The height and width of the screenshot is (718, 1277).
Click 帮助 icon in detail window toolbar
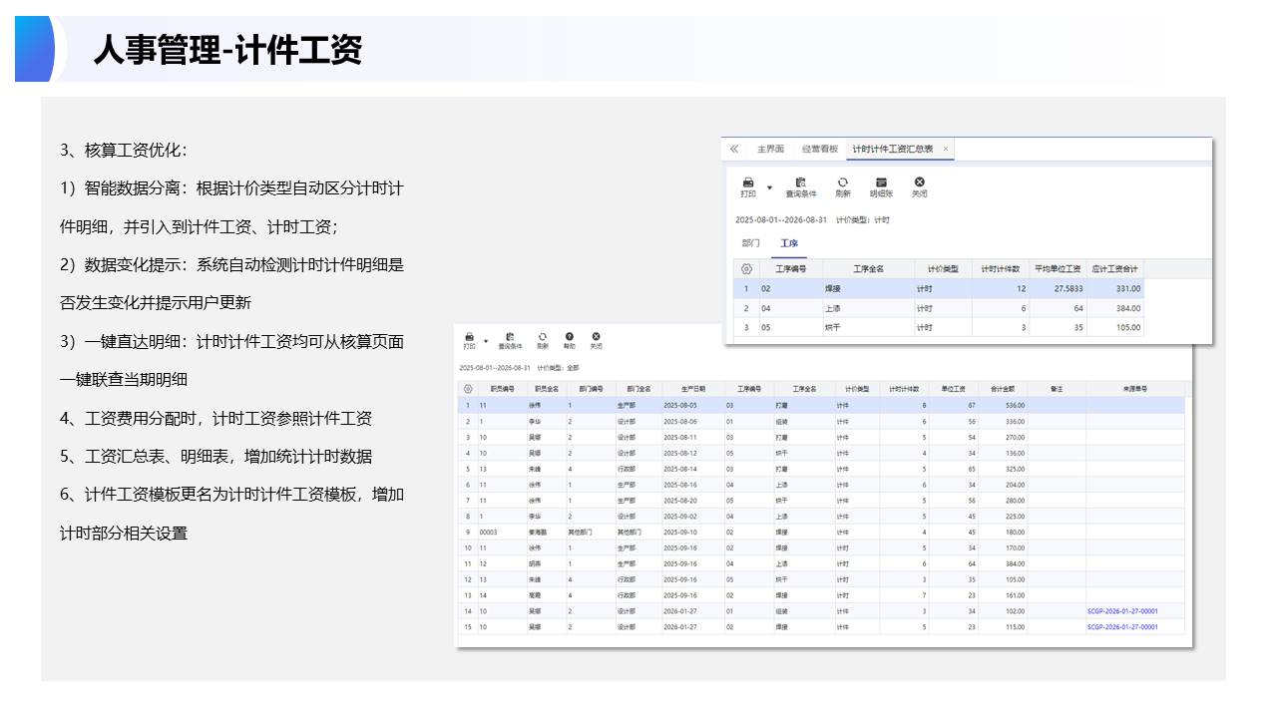tap(569, 337)
